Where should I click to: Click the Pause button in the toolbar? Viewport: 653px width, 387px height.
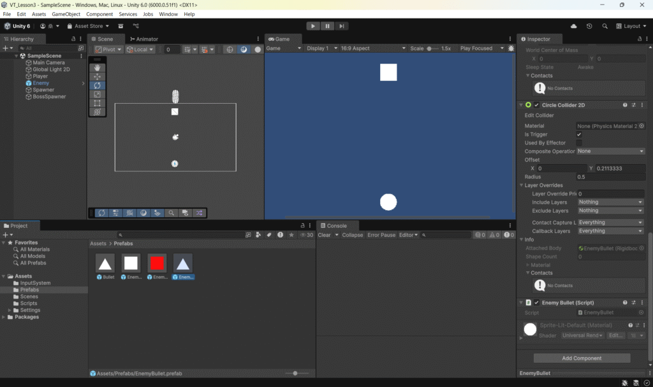pos(327,26)
